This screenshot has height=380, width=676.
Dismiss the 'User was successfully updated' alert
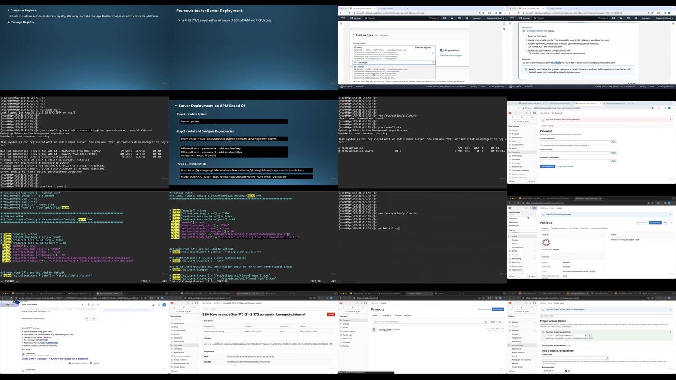670,214
